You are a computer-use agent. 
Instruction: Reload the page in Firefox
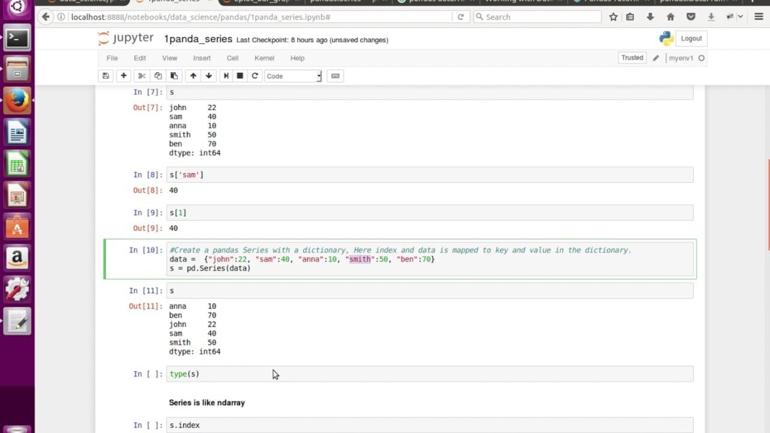(x=461, y=17)
